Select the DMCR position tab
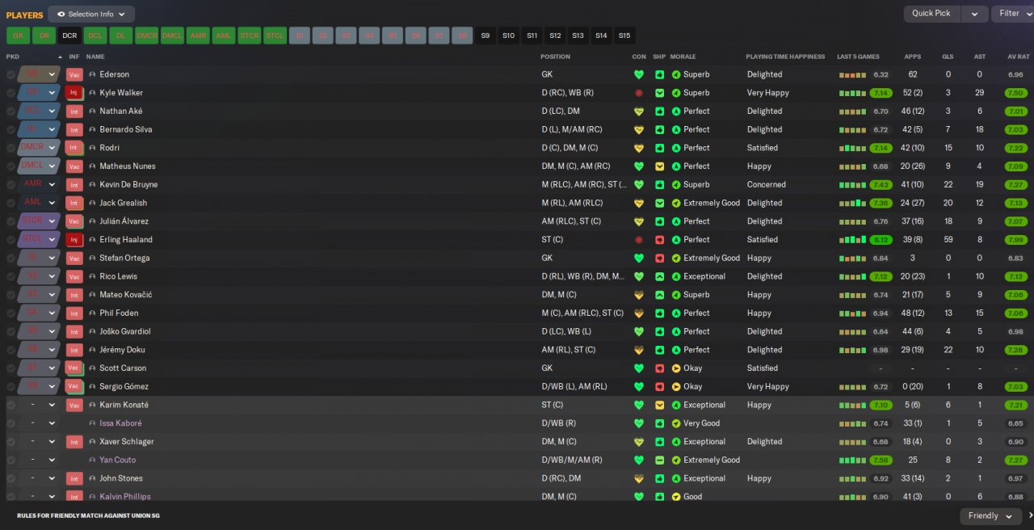Viewport: 1034px width, 530px height. tap(146, 36)
